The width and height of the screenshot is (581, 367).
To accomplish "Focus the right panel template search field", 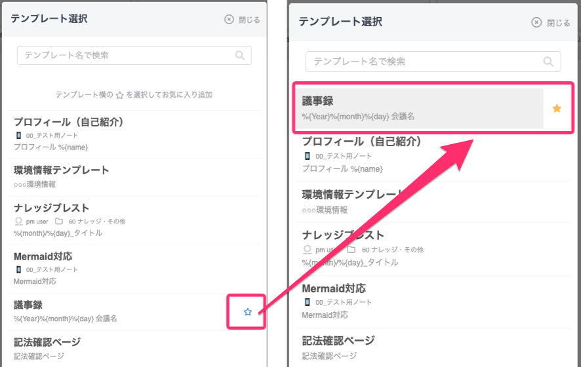I will coord(433,62).
